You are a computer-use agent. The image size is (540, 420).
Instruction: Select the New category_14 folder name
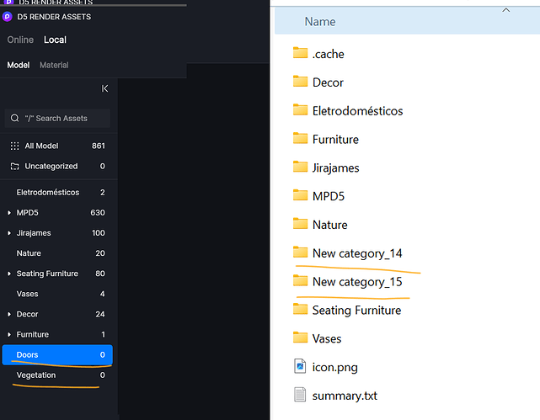click(357, 253)
